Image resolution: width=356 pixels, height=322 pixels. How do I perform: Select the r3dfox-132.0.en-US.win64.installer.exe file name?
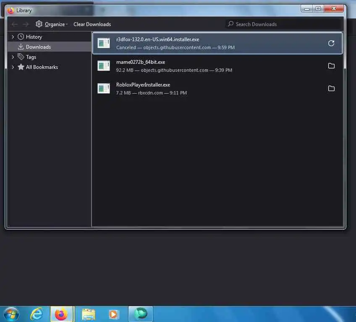(x=157, y=39)
